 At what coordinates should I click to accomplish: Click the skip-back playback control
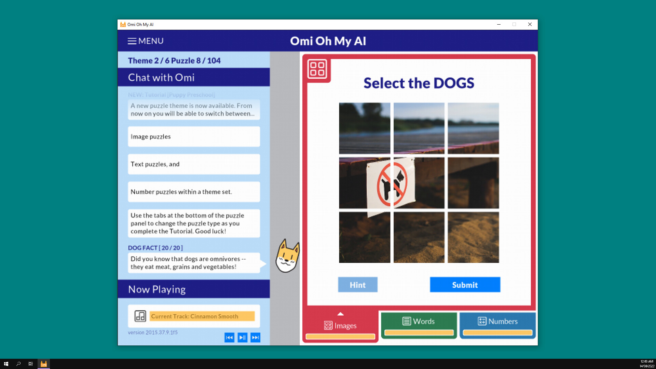click(229, 337)
